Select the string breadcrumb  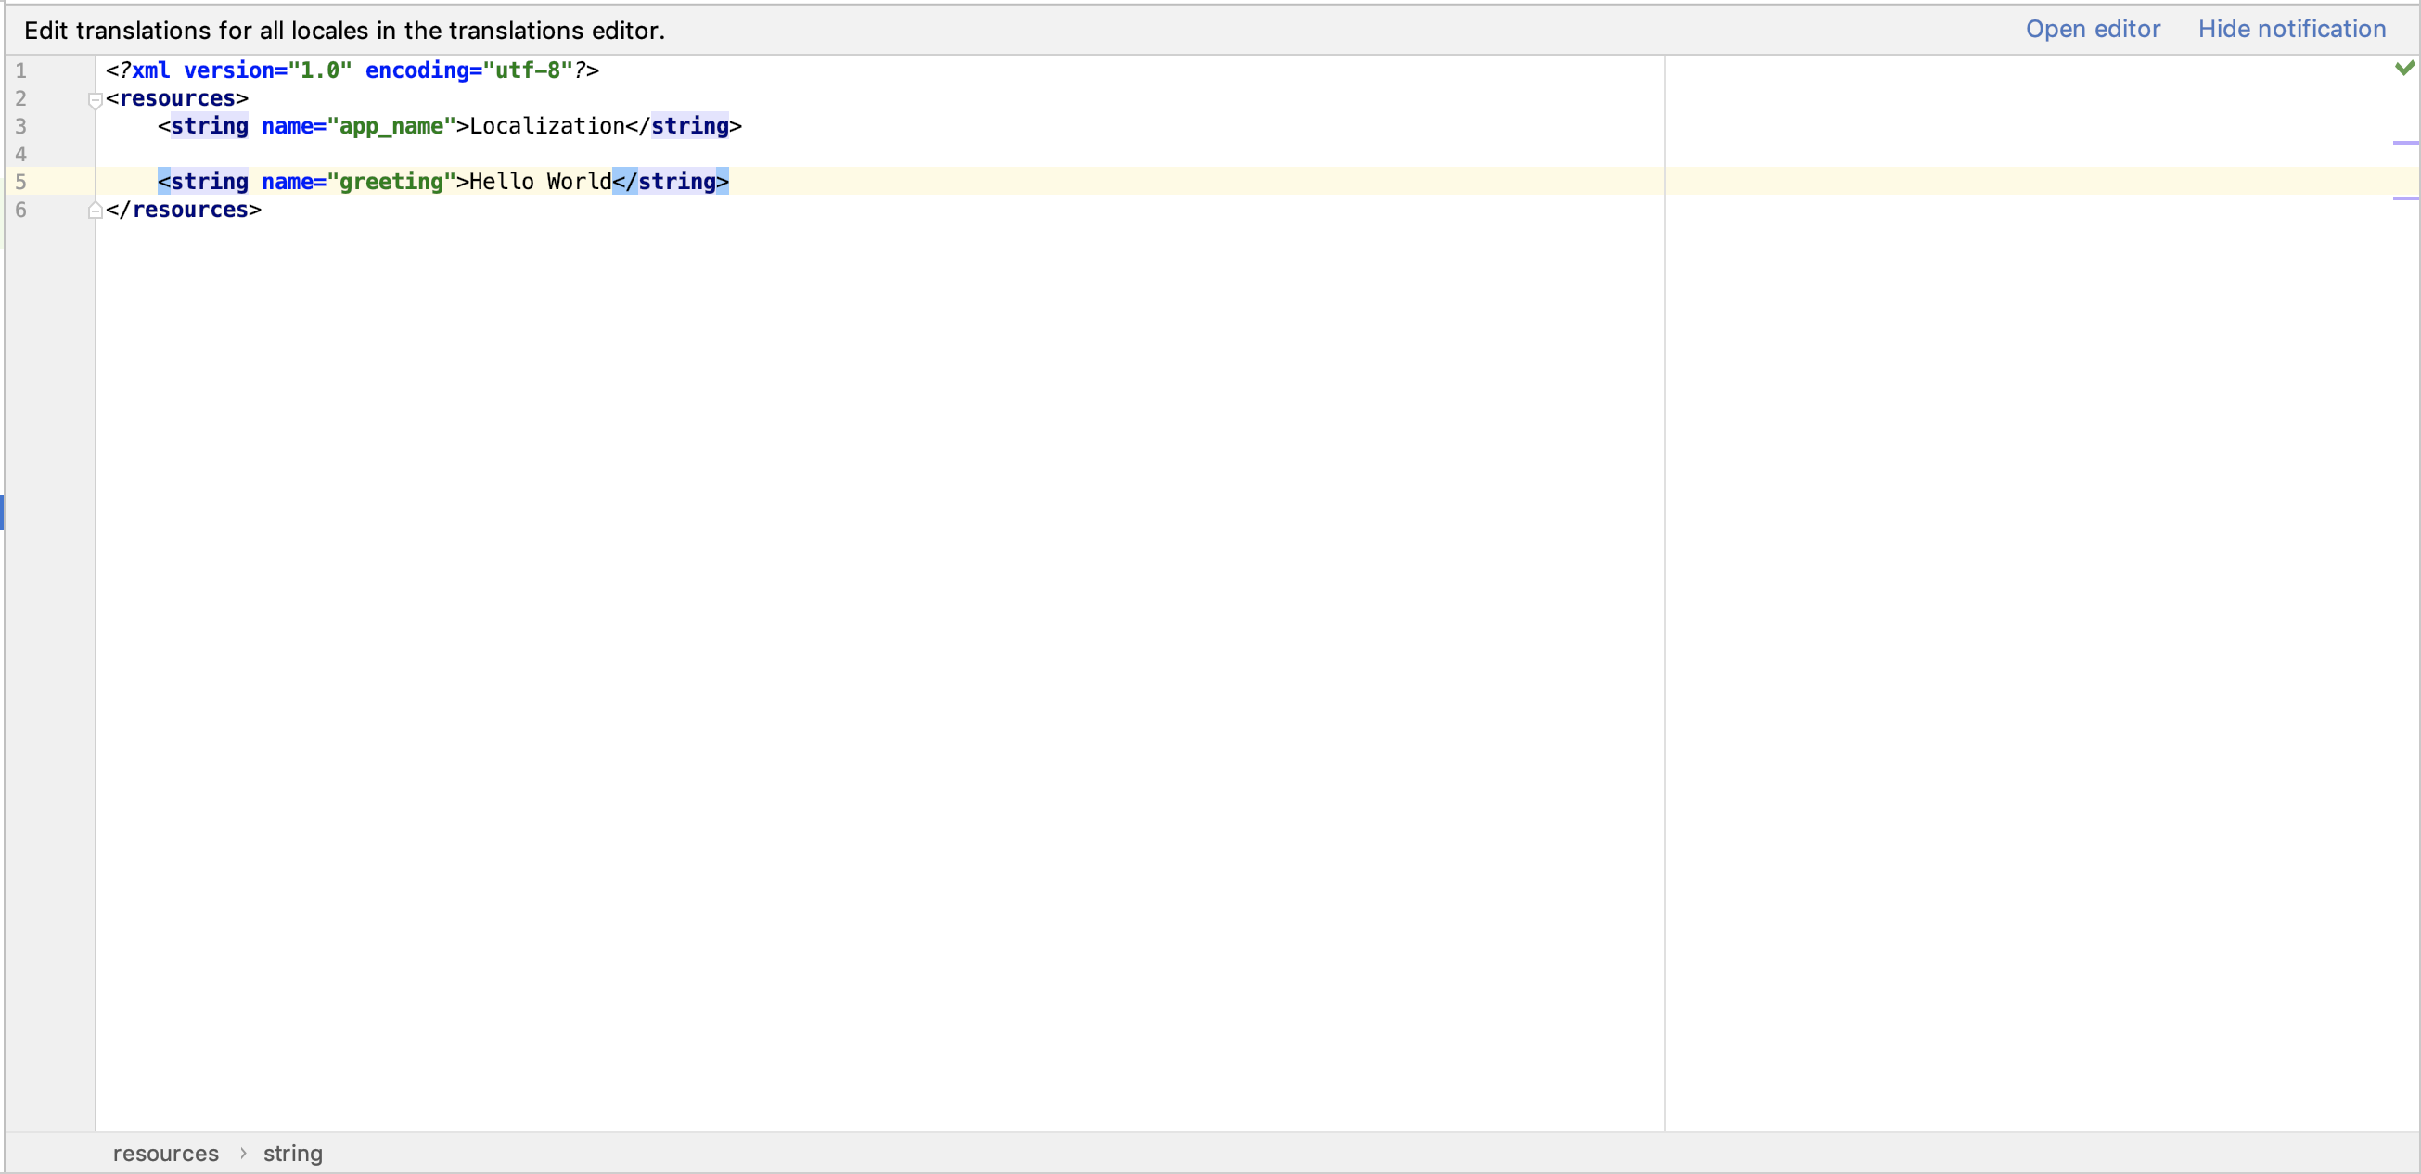click(292, 1153)
